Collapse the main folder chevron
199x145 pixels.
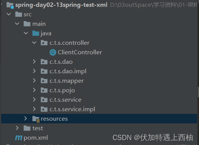17,24
